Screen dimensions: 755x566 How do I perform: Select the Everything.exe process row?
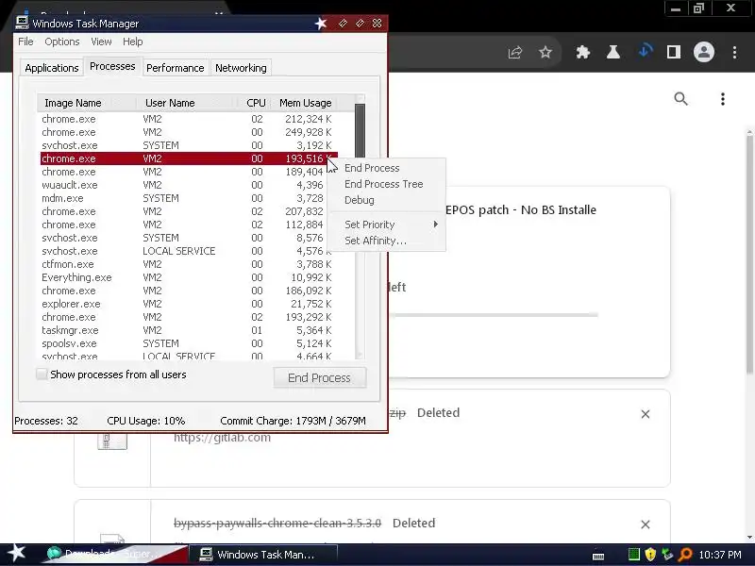point(189,277)
